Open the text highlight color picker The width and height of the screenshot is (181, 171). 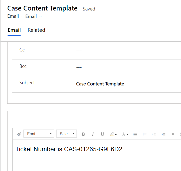point(113,134)
